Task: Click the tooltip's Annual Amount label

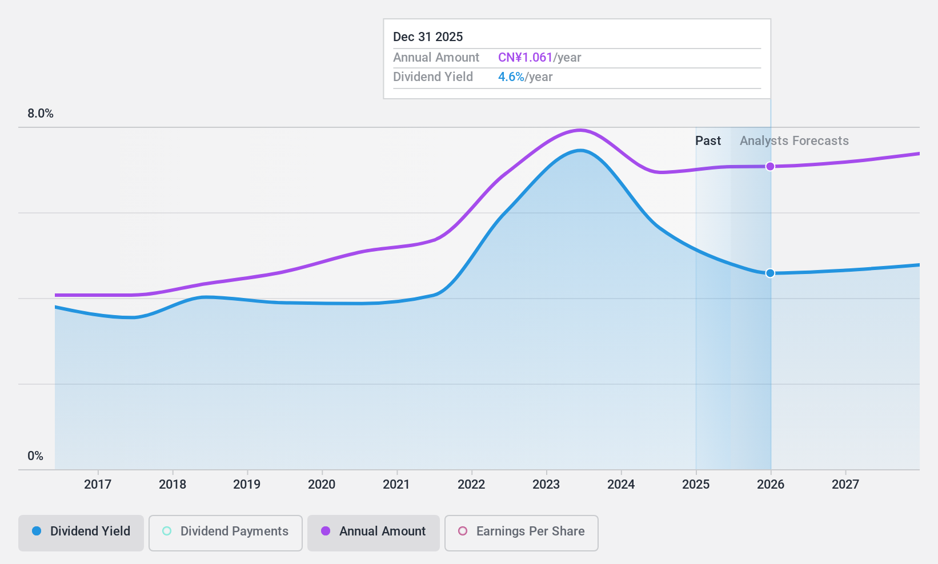Action: click(436, 58)
